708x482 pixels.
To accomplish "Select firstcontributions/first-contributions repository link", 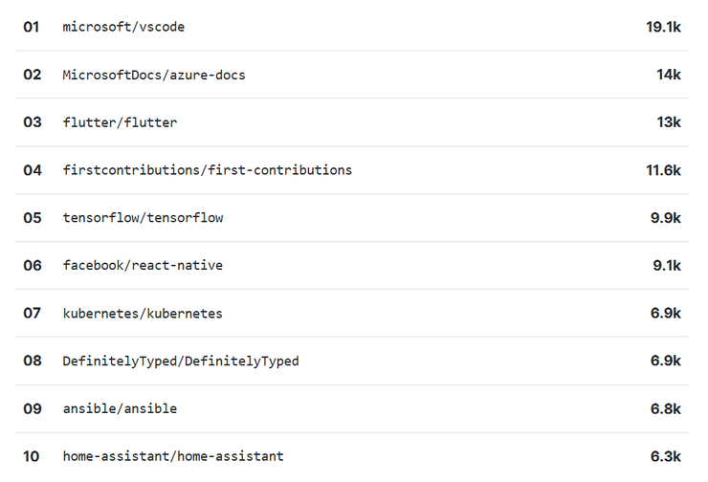I will click(x=207, y=170).
